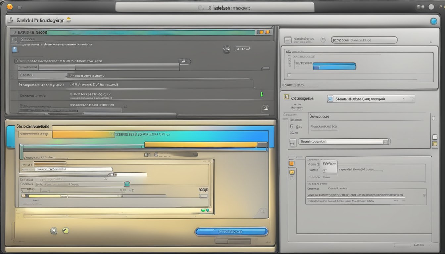Screen dimensions: 445x254
Task: Click the labeled button right of the round knob
Action: tap(243, 49)
